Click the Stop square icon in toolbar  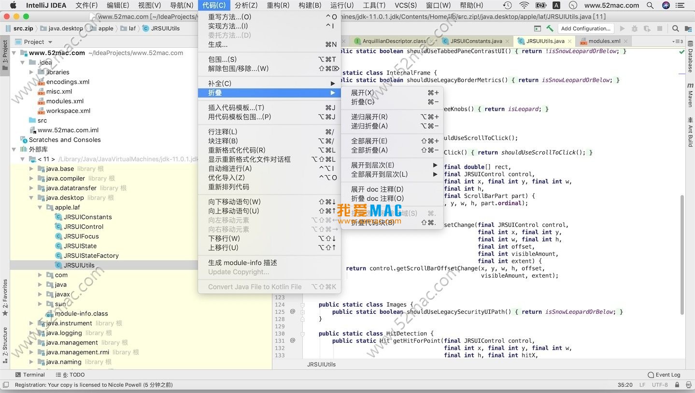[x=661, y=28]
